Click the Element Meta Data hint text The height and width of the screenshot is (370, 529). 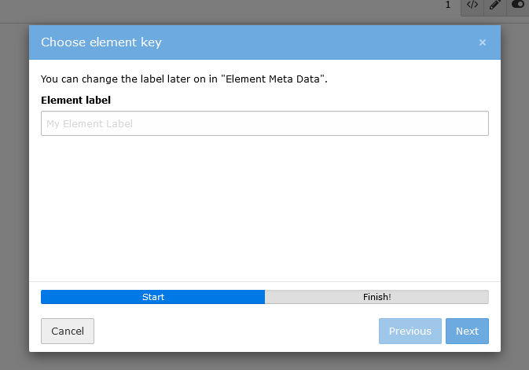click(x=184, y=79)
